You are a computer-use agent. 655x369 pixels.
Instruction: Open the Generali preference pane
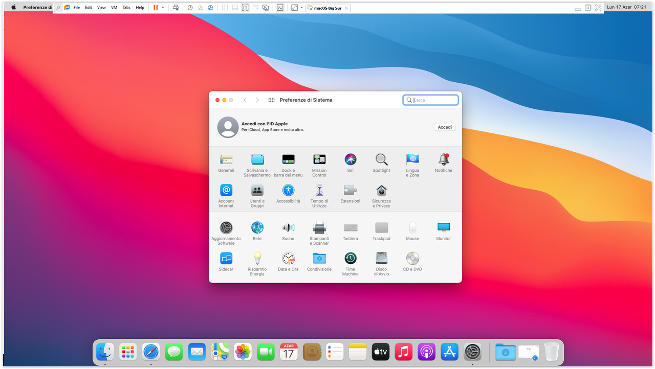(x=226, y=163)
